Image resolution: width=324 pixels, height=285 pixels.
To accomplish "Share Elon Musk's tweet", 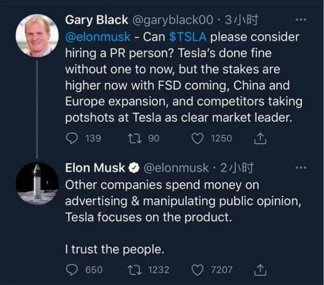I will 260,269.
